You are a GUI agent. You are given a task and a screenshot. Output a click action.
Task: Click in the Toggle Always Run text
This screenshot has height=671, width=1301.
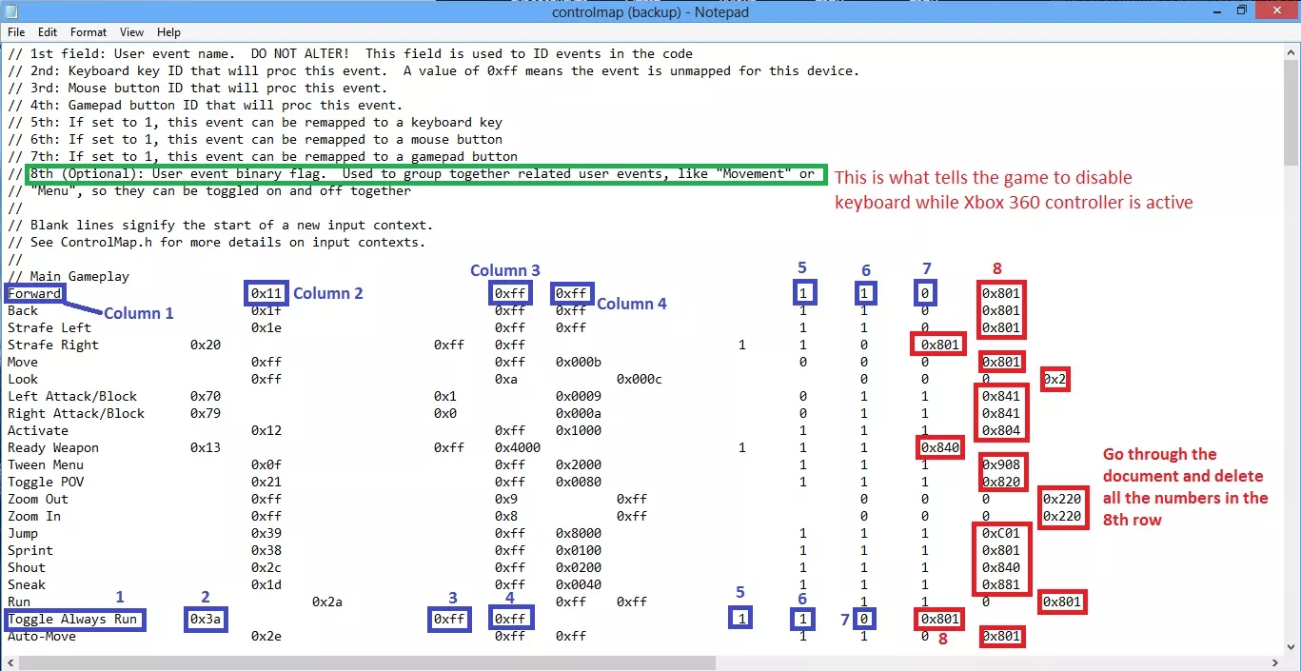pos(72,619)
